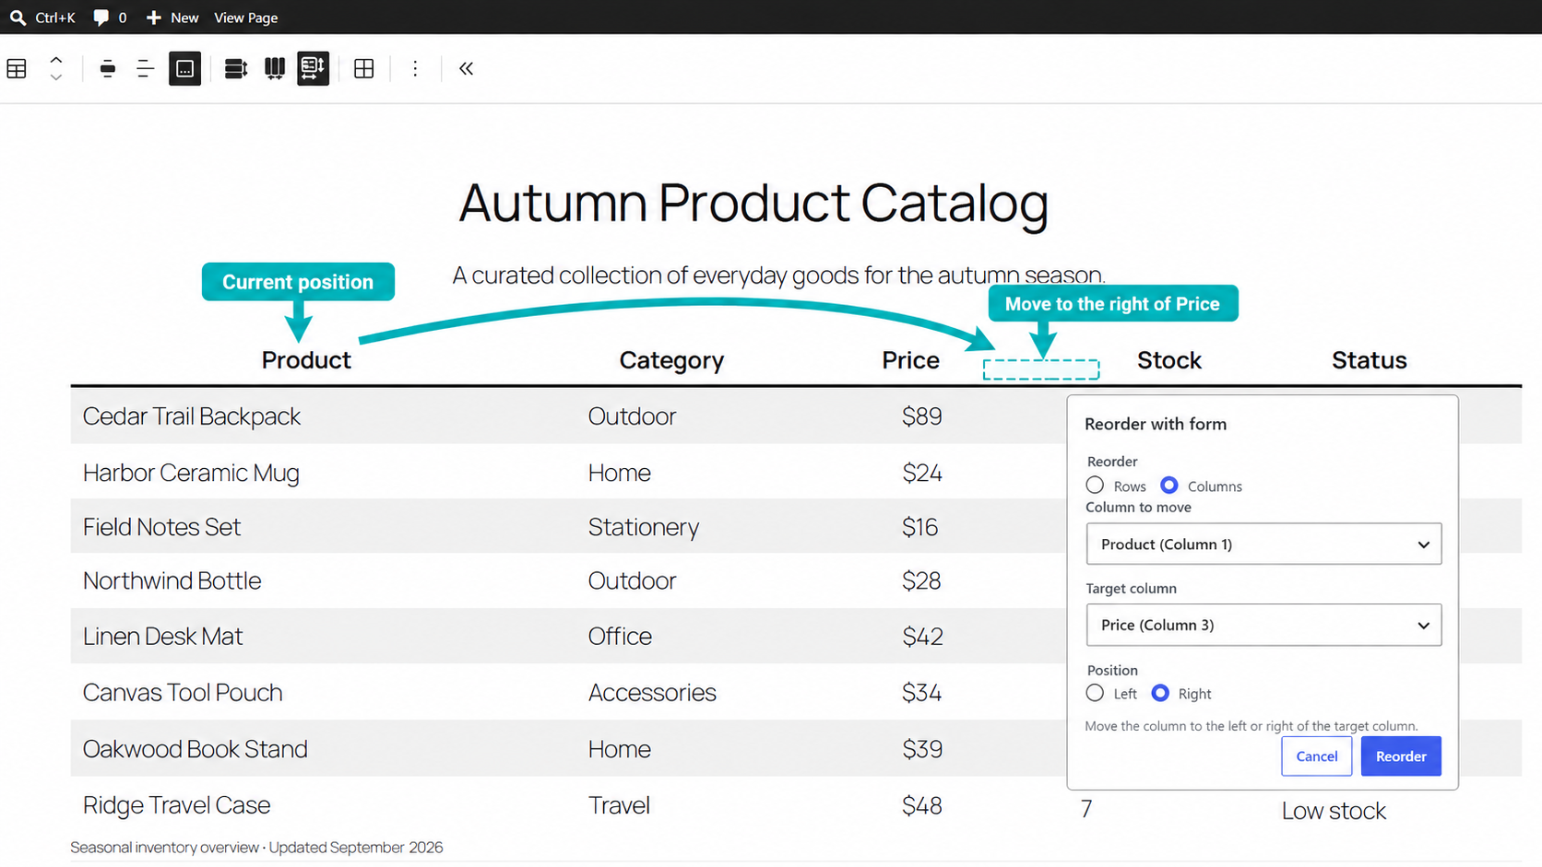Screen dimensions: 1542x867
Task: Click the Cedar Trail Backpack cell
Action: [192, 416]
